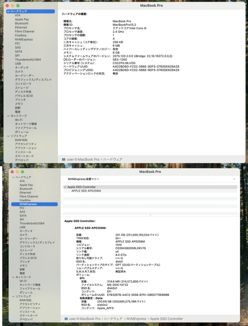248x326 pixels.
Task: Choose Thunderbolt/USB4 in the hardware overview window sidebar
Action: click(28, 60)
